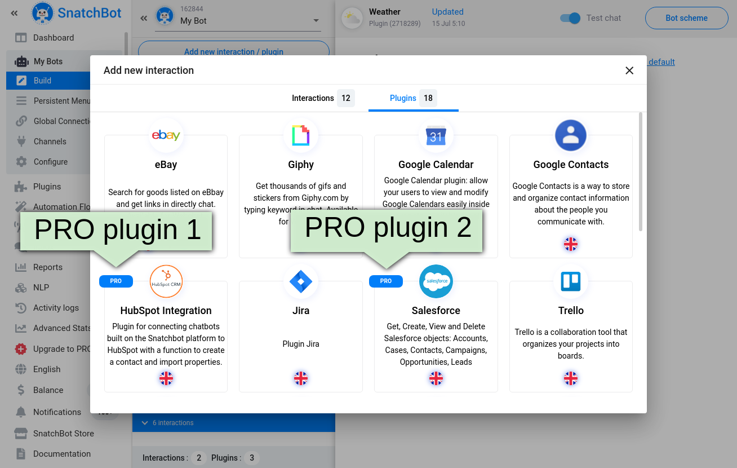Open Documentation in the sidebar

tap(61, 454)
